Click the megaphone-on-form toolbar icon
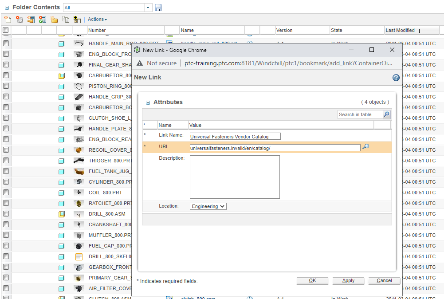Screen dimensions: 444x299 31,20
